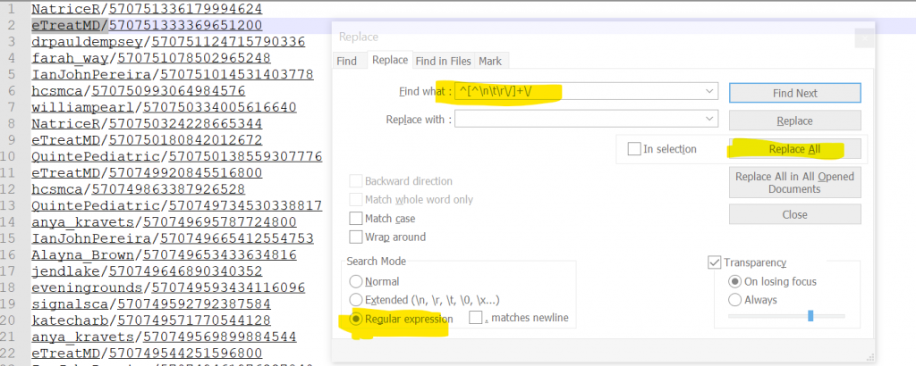Open the Find in Files tab
Image resolution: width=916 pixels, height=366 pixels.
click(443, 61)
